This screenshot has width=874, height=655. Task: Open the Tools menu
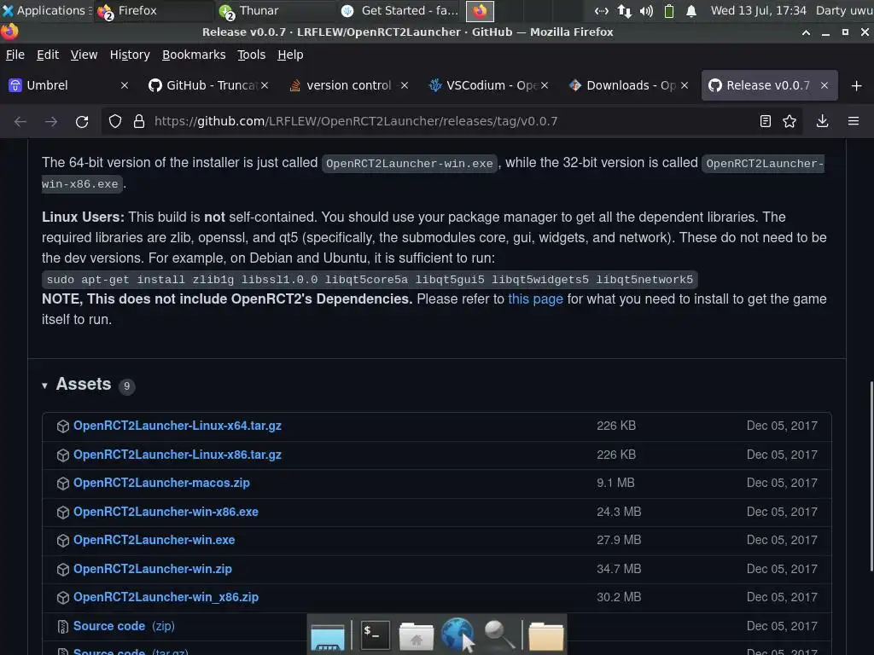252,55
